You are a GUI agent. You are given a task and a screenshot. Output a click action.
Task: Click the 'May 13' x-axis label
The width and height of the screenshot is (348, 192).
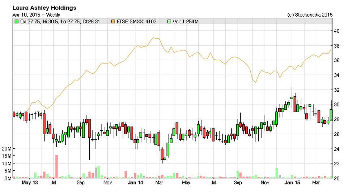click(x=30, y=183)
